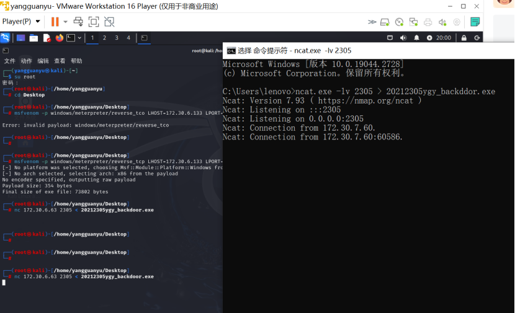This screenshot has width=515, height=313.
Task: Click the VMware Workstation logo icon in title bar
Action: pos(4,6)
